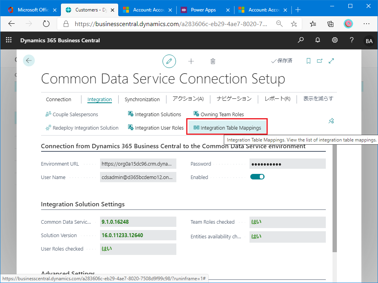Viewport: 378px width, 283px height.
Task: Open browser collections
Action: click(330, 24)
